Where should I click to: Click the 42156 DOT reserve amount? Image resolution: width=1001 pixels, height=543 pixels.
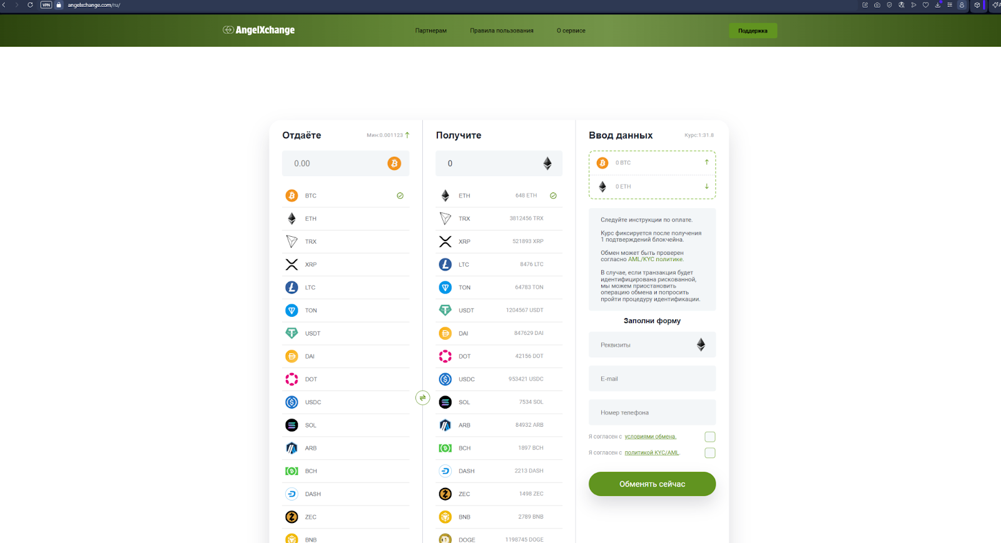(x=529, y=356)
